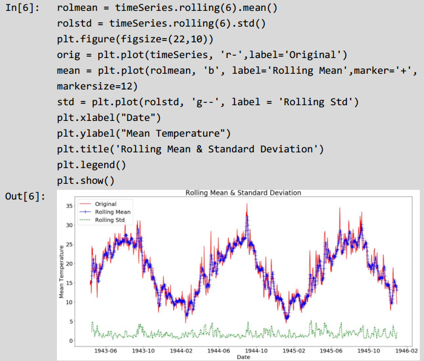
Task: Click the Out[6]: output prompt label
Action: (25, 197)
